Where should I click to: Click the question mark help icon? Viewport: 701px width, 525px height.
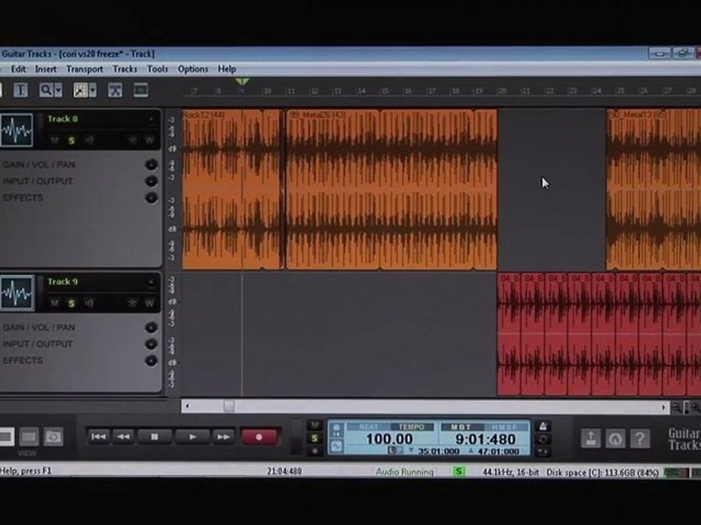pos(640,438)
